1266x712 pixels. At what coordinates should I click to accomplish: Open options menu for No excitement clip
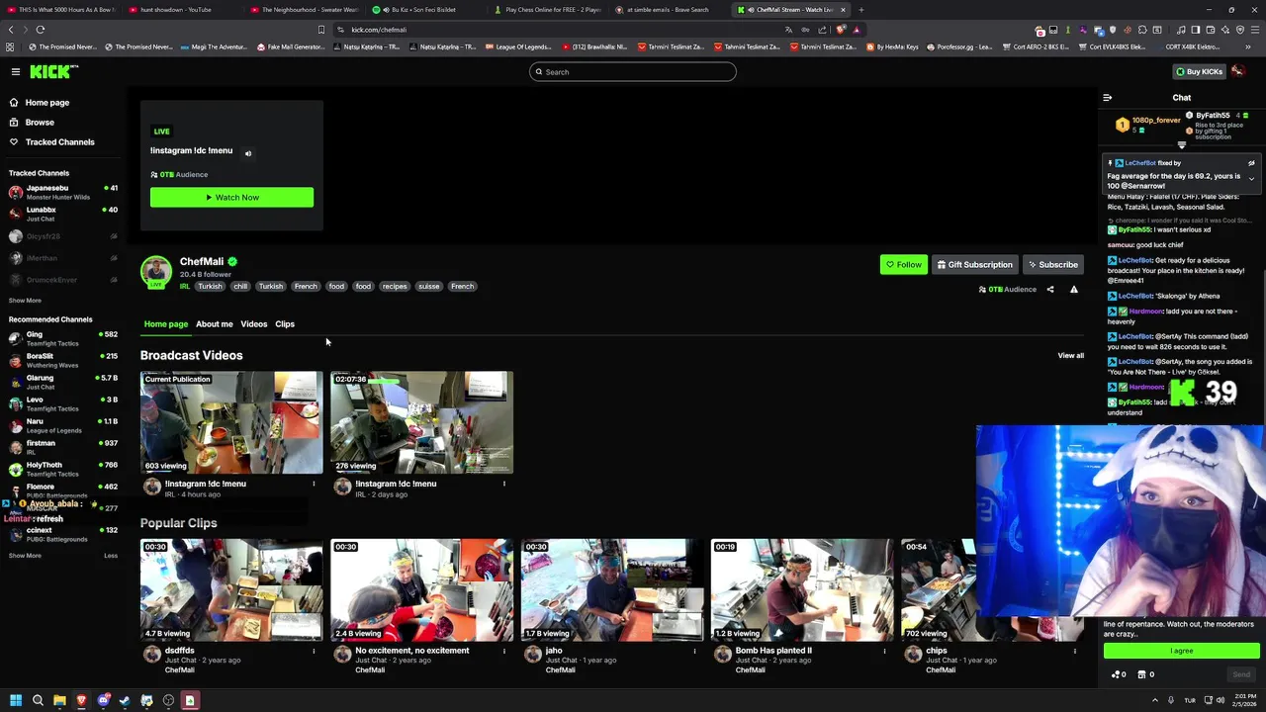504,651
